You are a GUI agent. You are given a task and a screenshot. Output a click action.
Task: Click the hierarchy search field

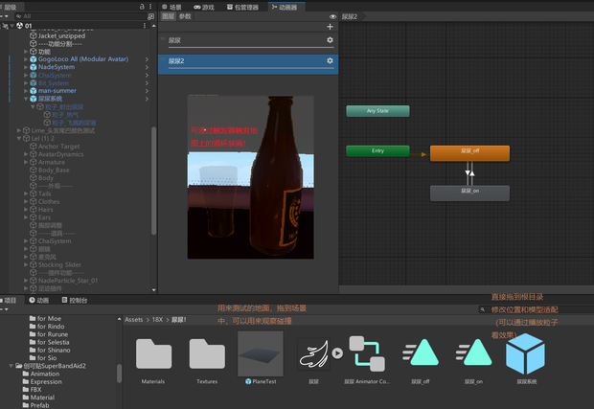coord(81,16)
